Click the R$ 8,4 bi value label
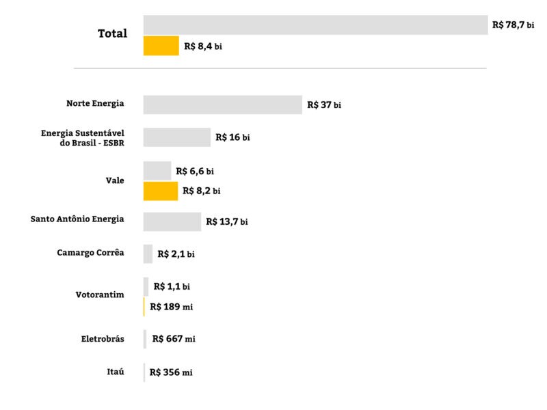Image resolution: width=547 pixels, height=410 pixels. coord(203,47)
